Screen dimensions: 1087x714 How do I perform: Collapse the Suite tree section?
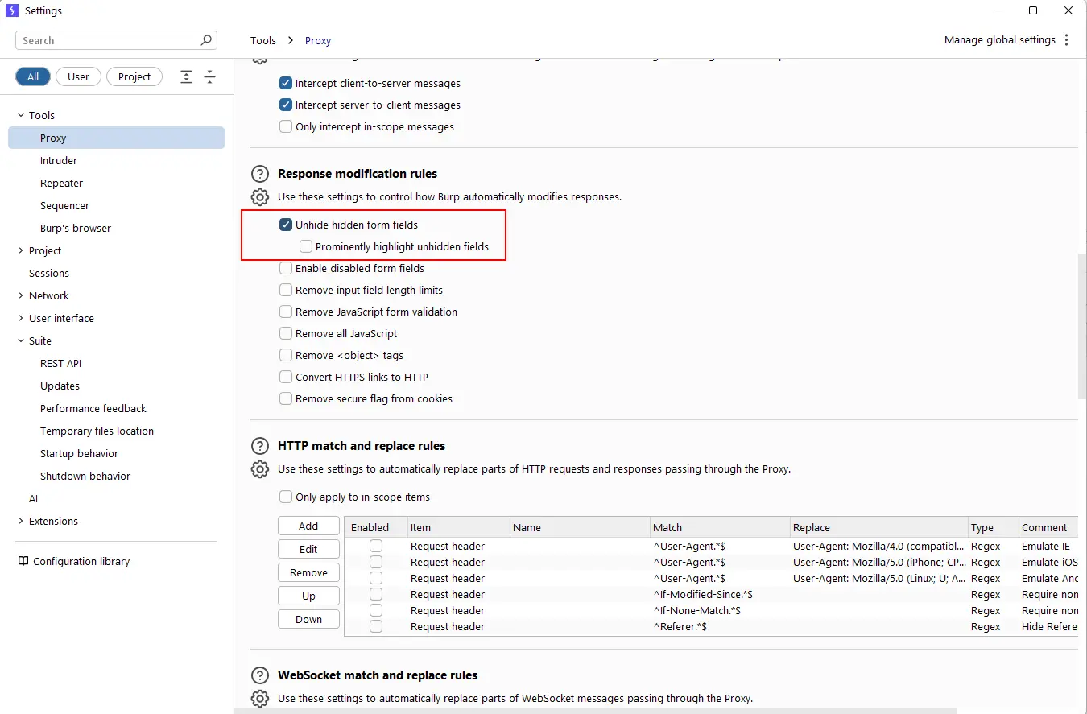click(21, 341)
